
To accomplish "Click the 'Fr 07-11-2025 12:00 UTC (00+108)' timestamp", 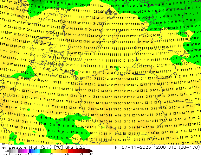I will click(158, 147).
